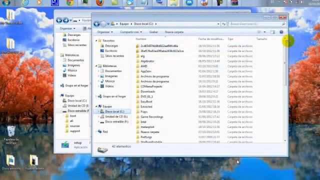Click the Grabar toolbar button
The width and height of the screenshot is (320, 180).
[x=153, y=32]
